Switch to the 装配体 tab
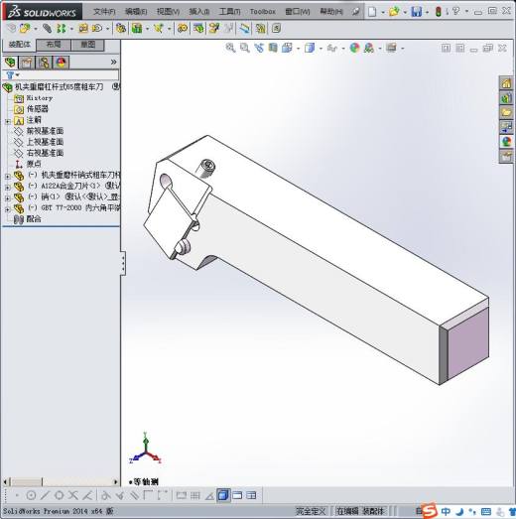 point(20,45)
